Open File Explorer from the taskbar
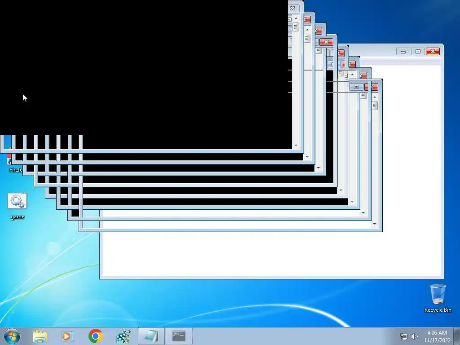The width and height of the screenshot is (460, 345). (x=40, y=336)
